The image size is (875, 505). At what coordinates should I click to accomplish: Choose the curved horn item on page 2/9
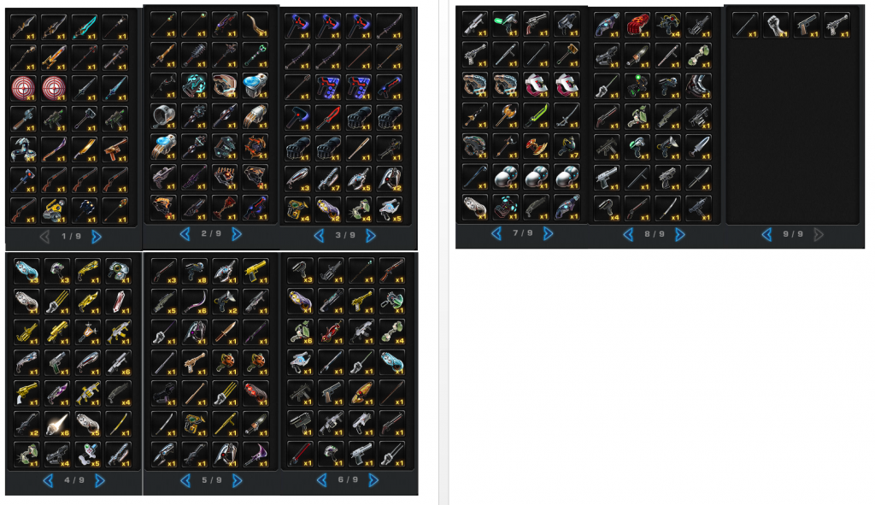(x=255, y=25)
